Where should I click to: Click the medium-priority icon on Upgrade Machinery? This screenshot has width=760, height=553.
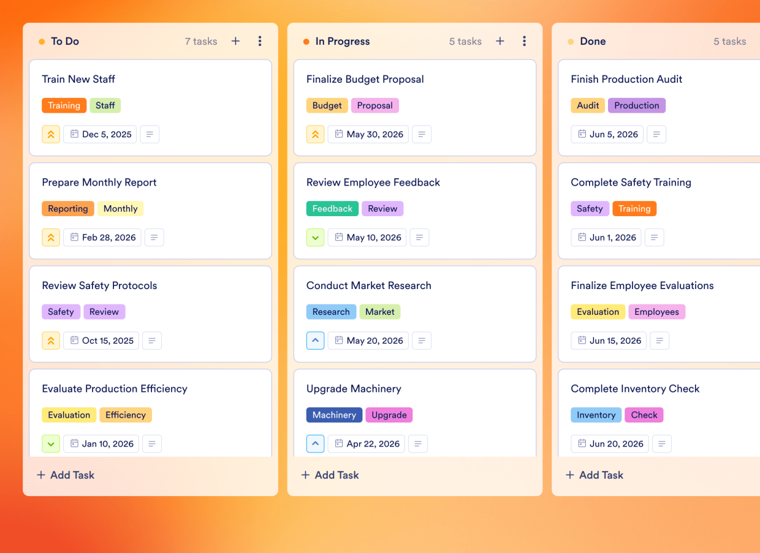pyautogui.click(x=315, y=443)
